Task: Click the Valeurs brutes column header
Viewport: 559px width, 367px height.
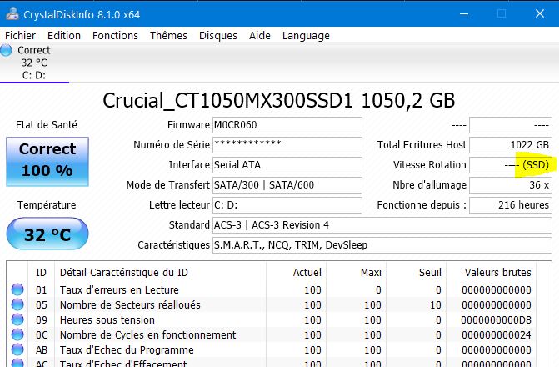Action: pos(491,273)
